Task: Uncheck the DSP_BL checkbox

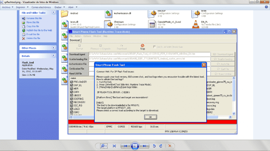Action: click(x=72, y=85)
